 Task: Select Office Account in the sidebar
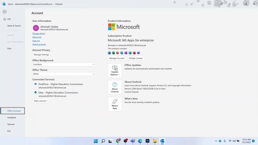click(12, 111)
